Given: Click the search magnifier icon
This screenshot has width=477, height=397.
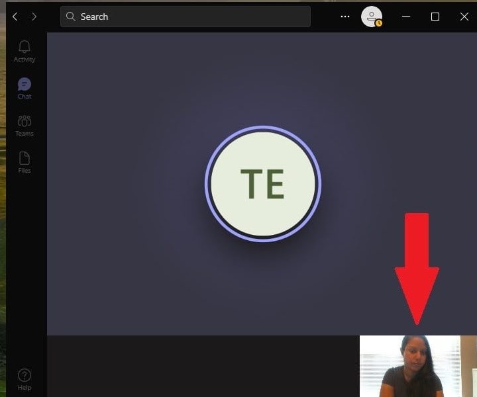Looking at the screenshot, I should click(71, 17).
